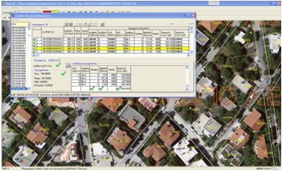This screenshot has height=171, width=282.
Task: Click the rightmost icon in the dialog toolbar
Action: (x=103, y=25)
